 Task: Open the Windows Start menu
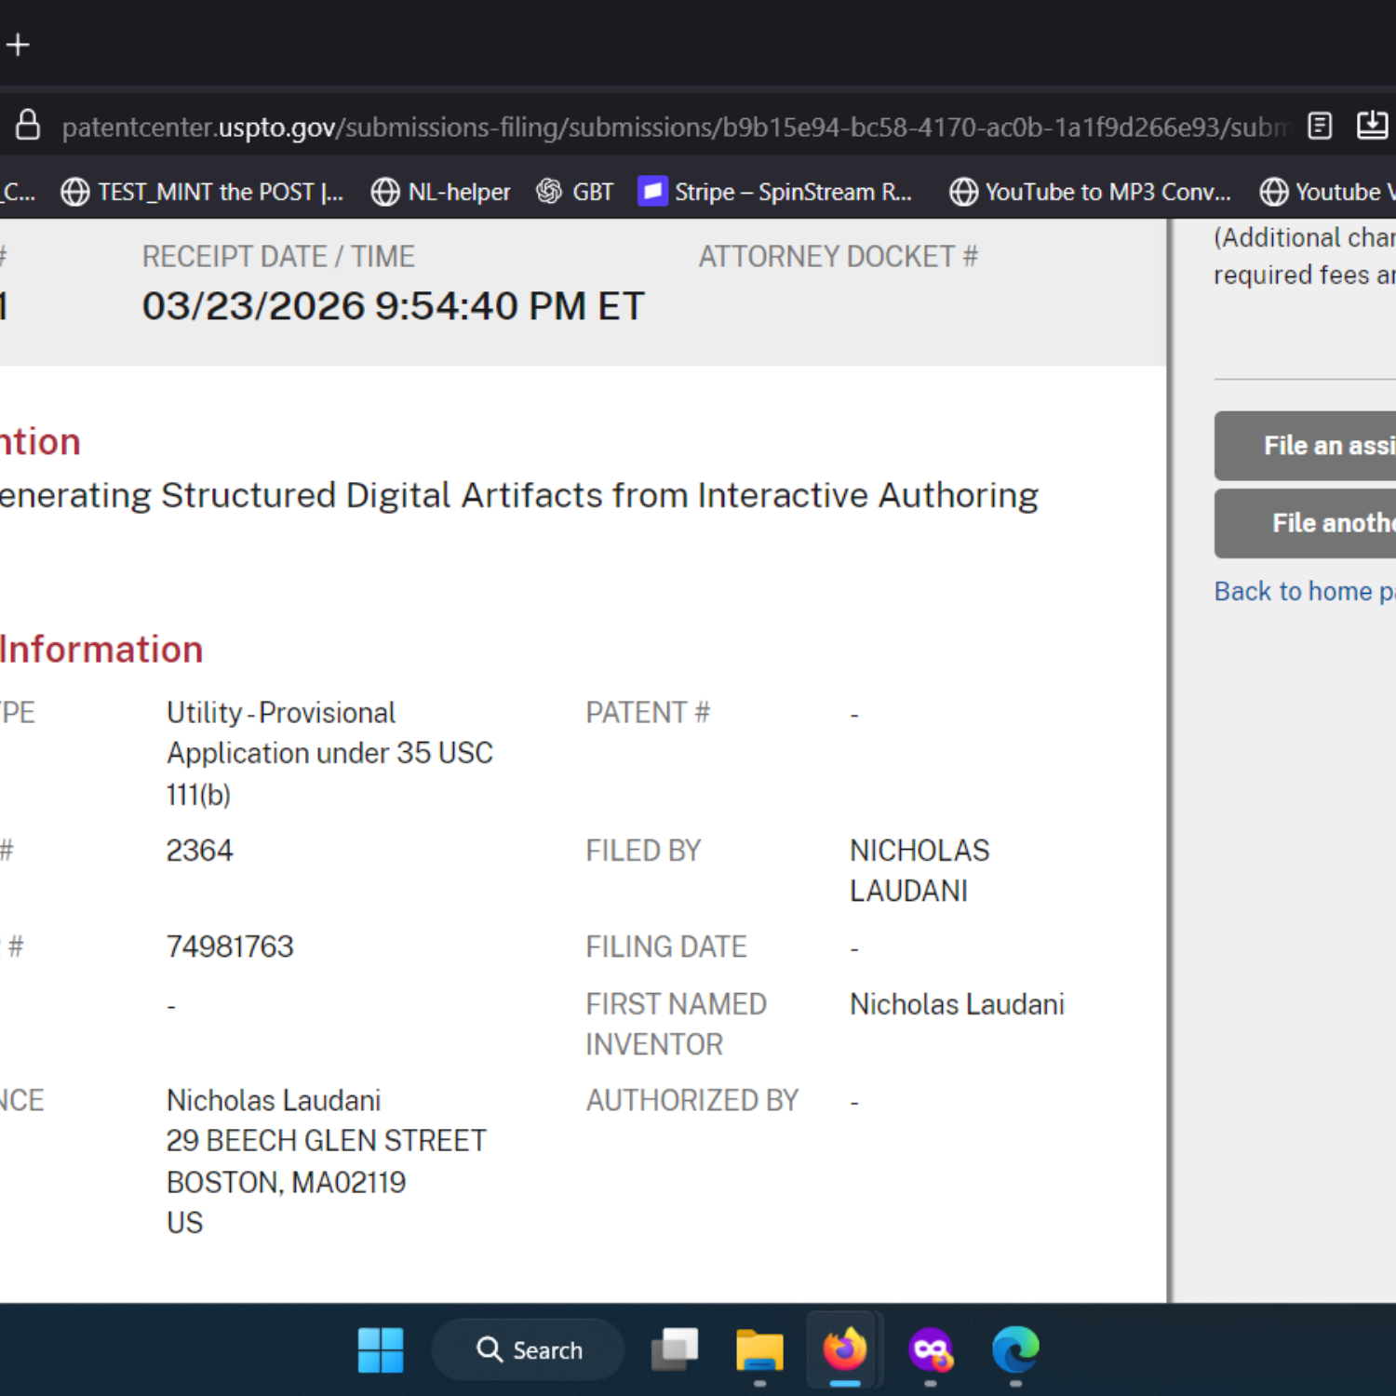[x=381, y=1349]
